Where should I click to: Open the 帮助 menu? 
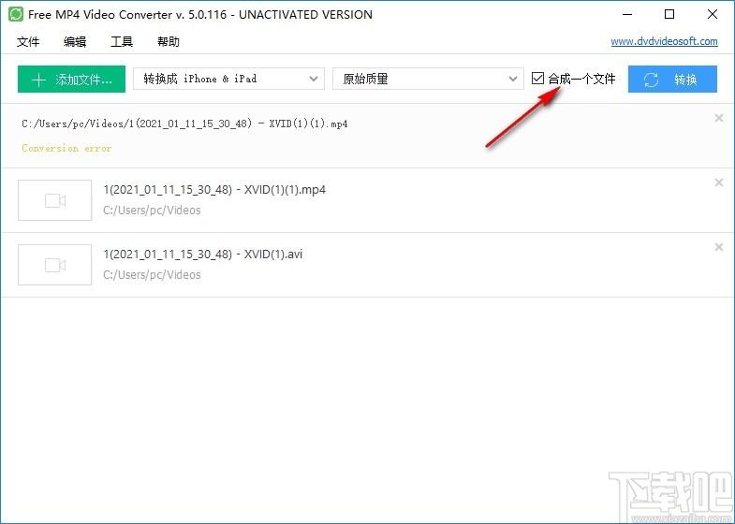tap(169, 42)
